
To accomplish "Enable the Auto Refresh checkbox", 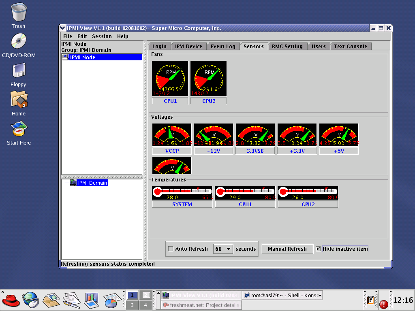I will click(171, 249).
